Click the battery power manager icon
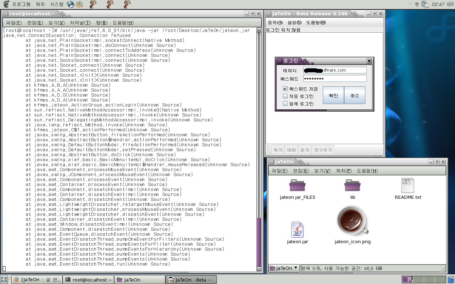This screenshot has height=284, width=455. [x=425, y=4]
